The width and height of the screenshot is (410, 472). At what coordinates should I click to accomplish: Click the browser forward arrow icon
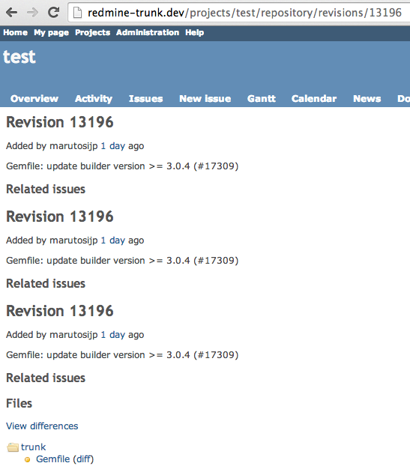point(32,13)
